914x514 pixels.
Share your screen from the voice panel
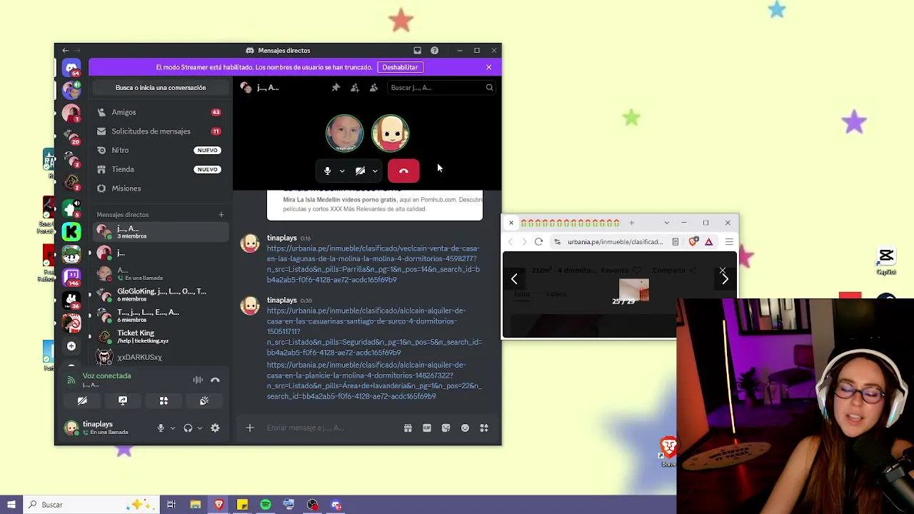[123, 400]
